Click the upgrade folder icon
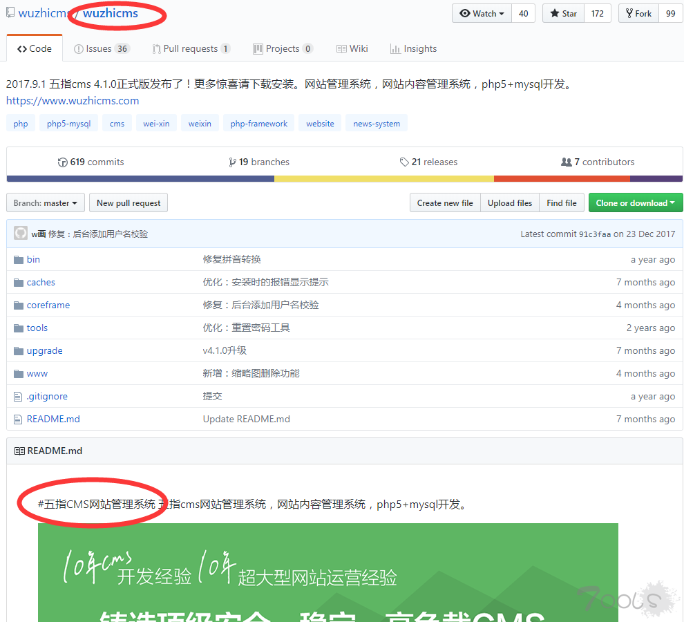684x622 pixels. pos(19,351)
